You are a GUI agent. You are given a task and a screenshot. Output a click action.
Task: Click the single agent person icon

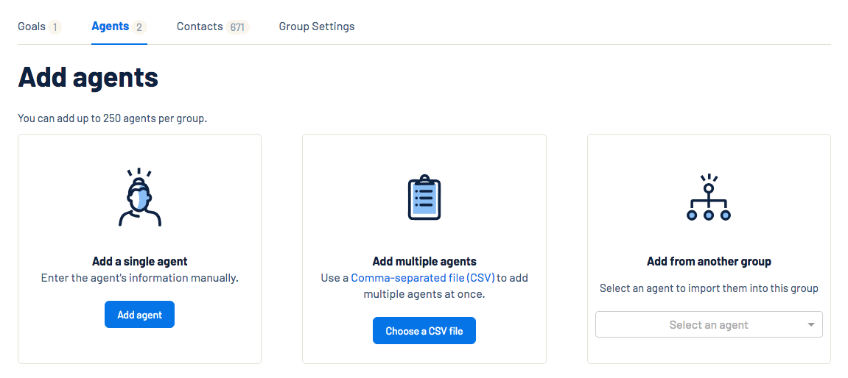140,197
